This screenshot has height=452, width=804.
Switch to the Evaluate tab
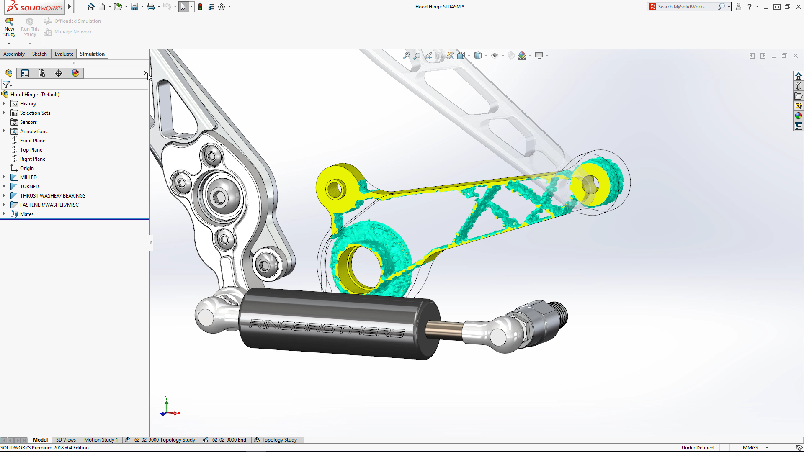(64, 54)
